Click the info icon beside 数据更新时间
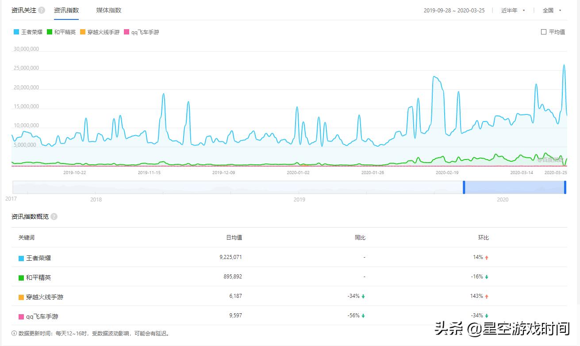This screenshot has height=346, width=580. (x=14, y=334)
